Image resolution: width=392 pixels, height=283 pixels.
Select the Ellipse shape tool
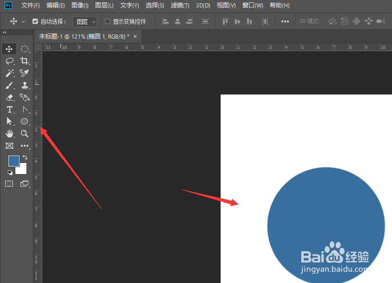(x=25, y=121)
